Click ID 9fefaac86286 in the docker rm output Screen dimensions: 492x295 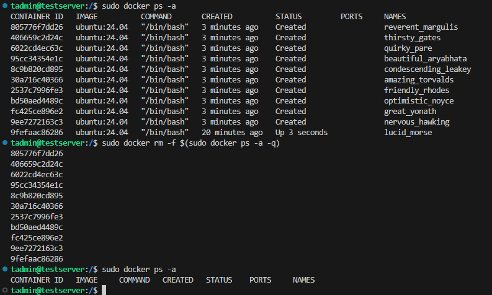[37, 259]
